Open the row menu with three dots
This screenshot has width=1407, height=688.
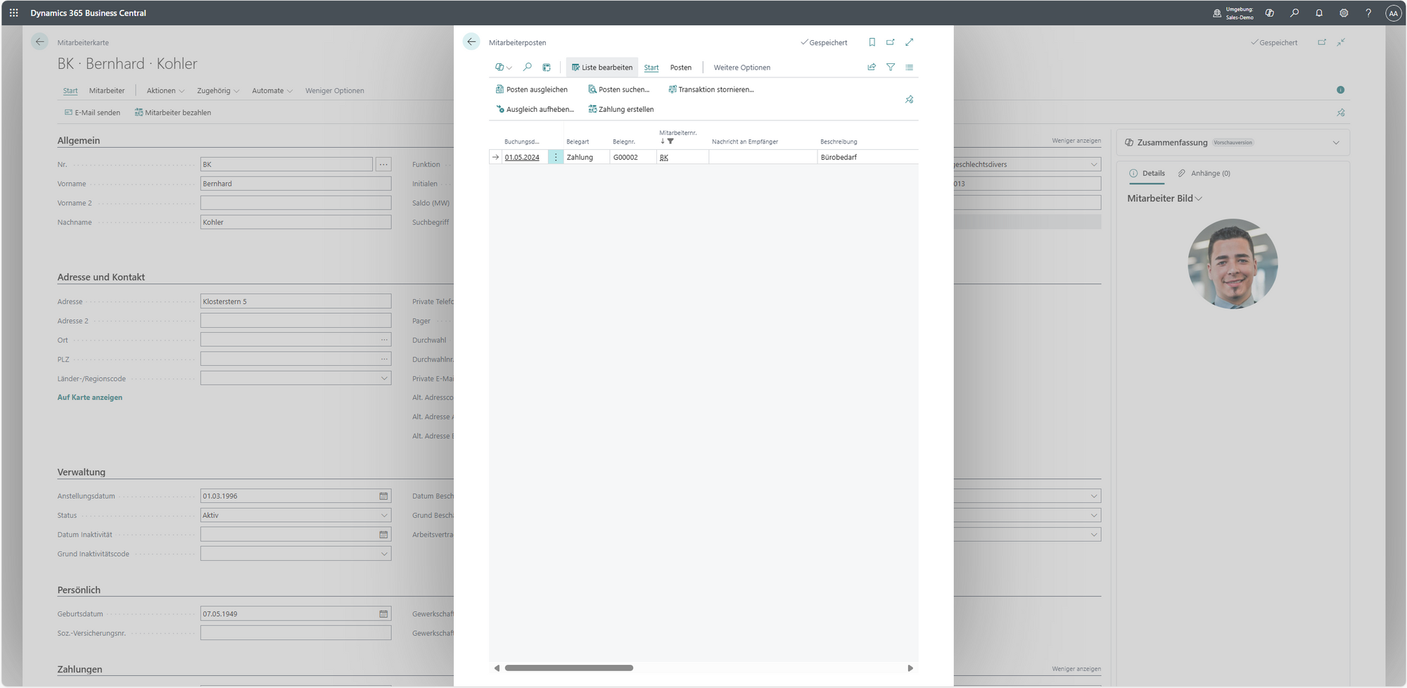(555, 158)
